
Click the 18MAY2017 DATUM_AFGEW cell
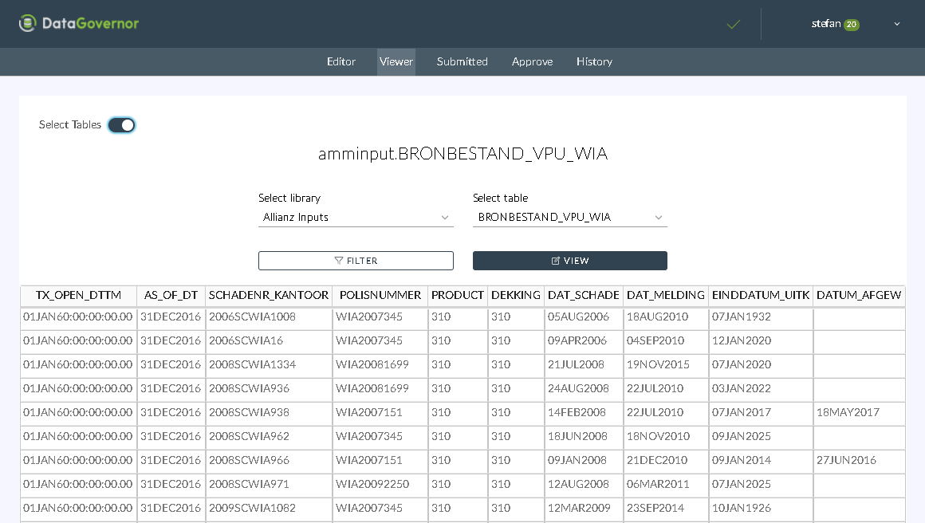point(848,413)
